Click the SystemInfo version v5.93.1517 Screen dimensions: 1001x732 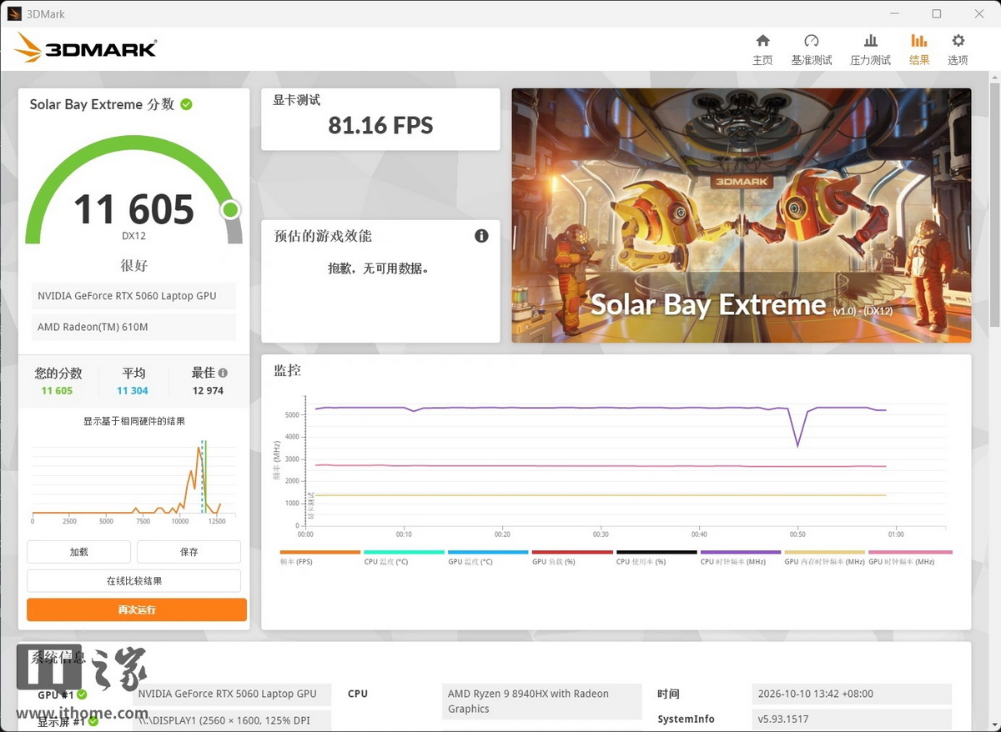tap(852, 719)
